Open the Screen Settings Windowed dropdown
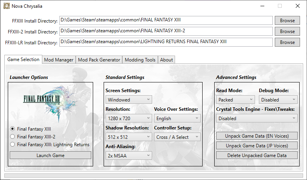Viewport: 307px width, 180px height. tap(128, 100)
